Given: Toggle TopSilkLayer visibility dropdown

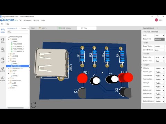Looking at the screenshot, I should (159, 72).
